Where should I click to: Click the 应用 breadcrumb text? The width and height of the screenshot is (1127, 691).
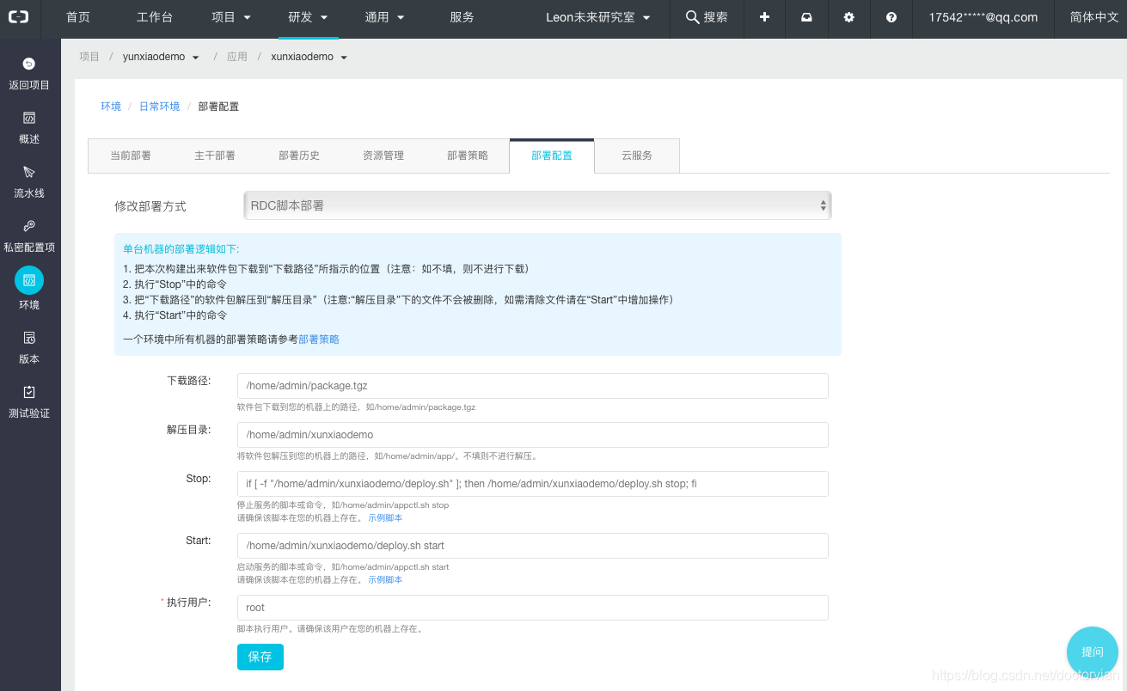(237, 57)
